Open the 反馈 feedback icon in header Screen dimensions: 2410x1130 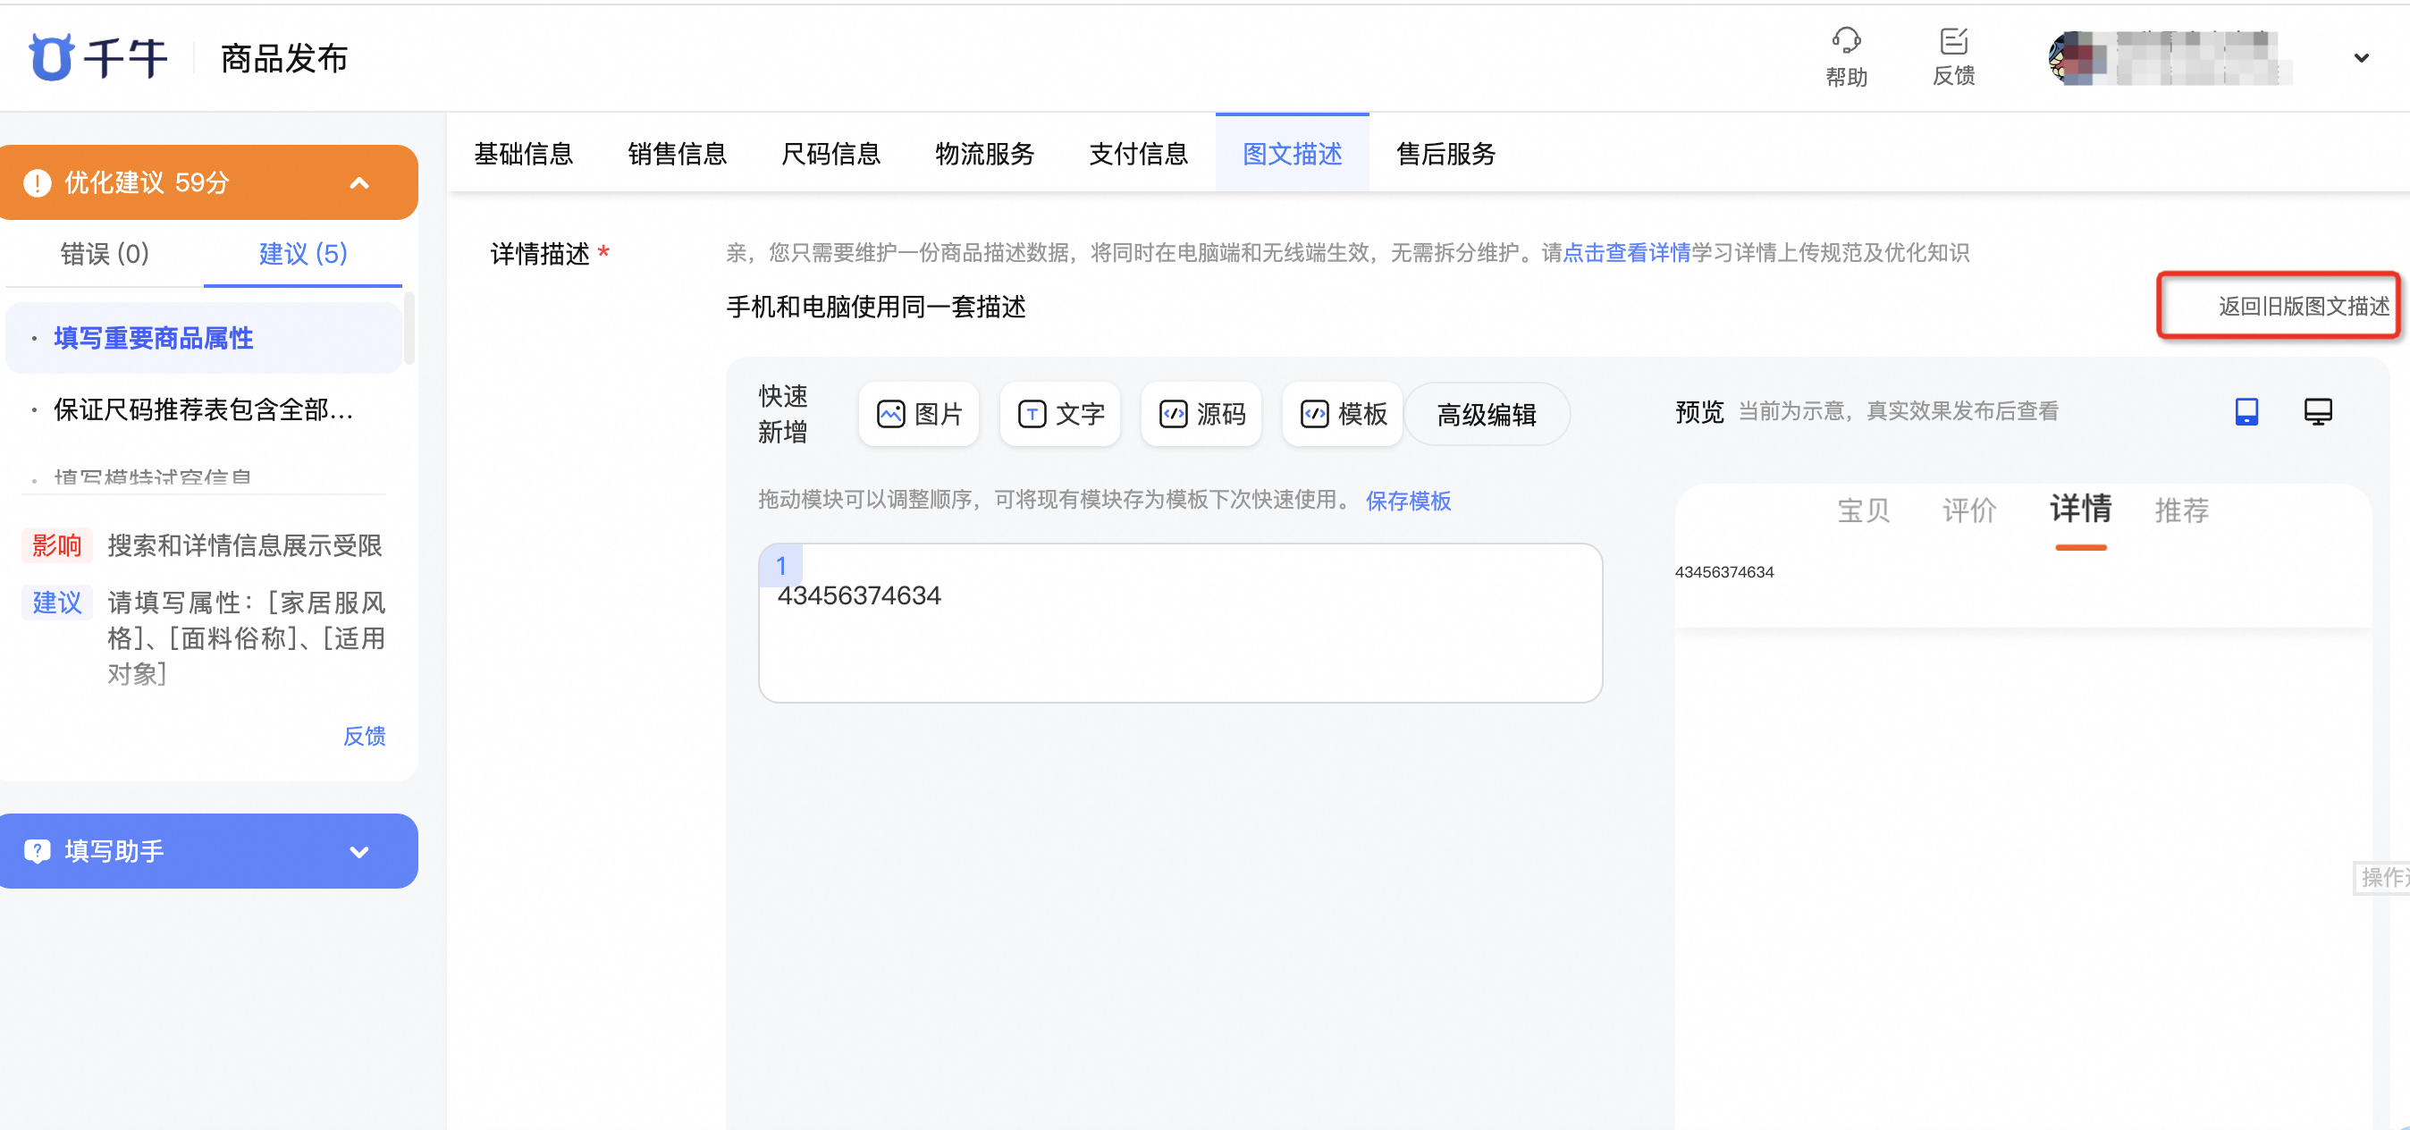[1953, 40]
